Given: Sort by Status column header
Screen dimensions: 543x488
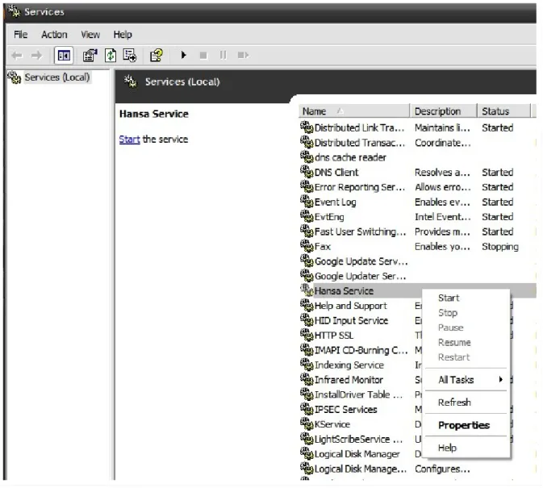Looking at the screenshot, I should (503, 111).
